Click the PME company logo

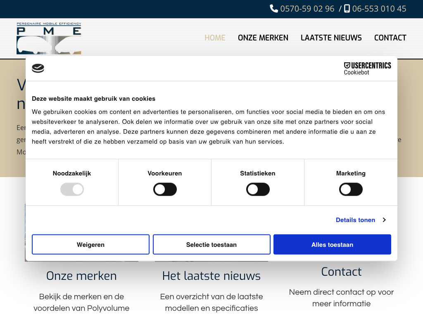tap(49, 38)
